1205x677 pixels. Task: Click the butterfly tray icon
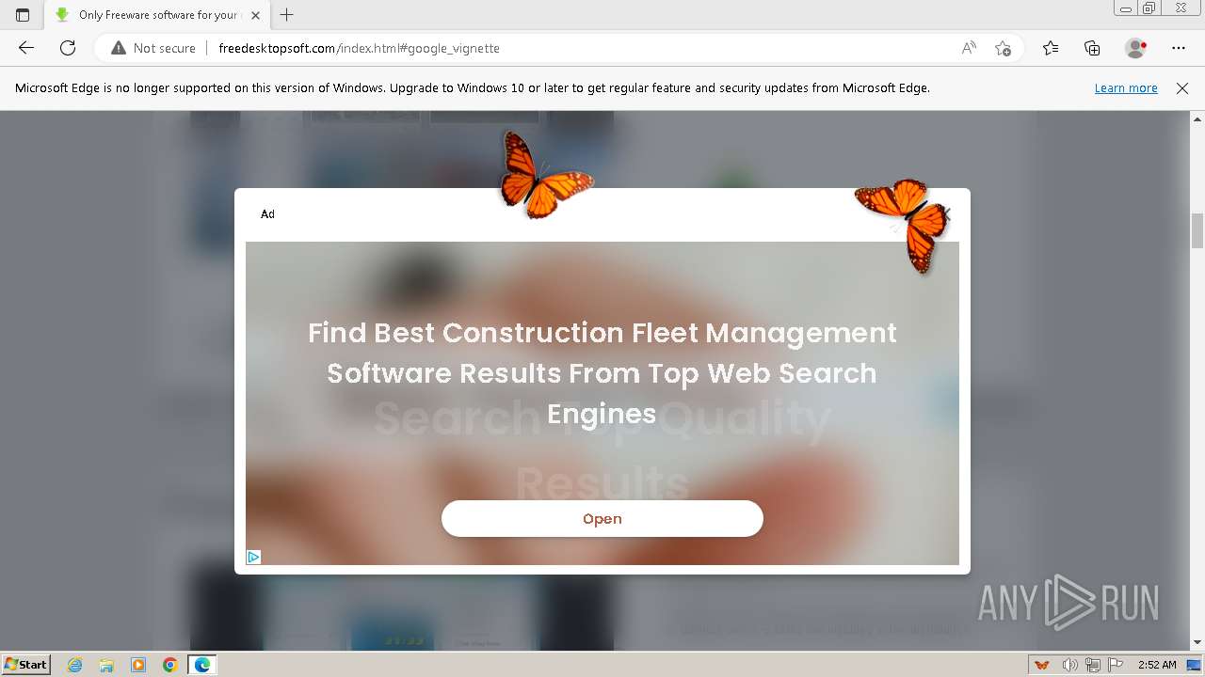click(x=1042, y=665)
